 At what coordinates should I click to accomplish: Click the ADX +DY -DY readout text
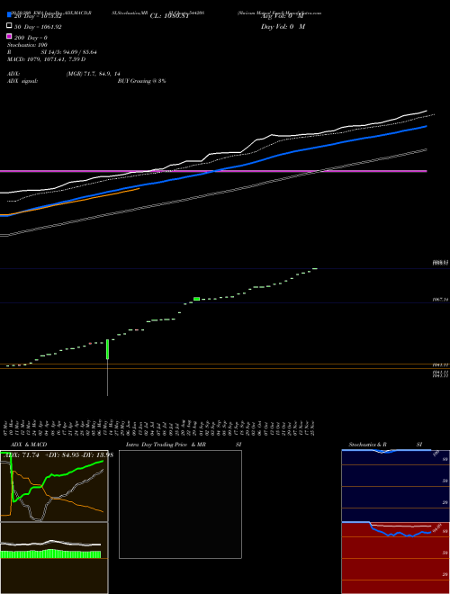click(x=58, y=455)
